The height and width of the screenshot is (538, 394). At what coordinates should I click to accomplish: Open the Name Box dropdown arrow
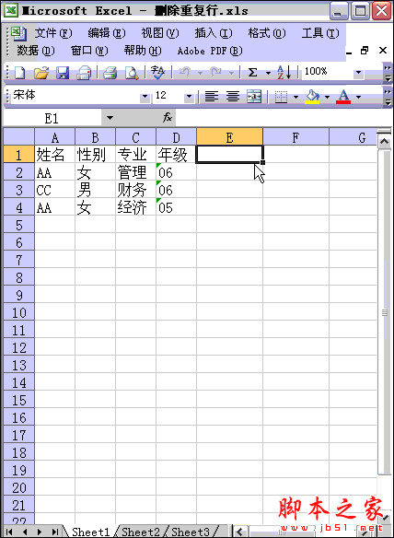110,118
